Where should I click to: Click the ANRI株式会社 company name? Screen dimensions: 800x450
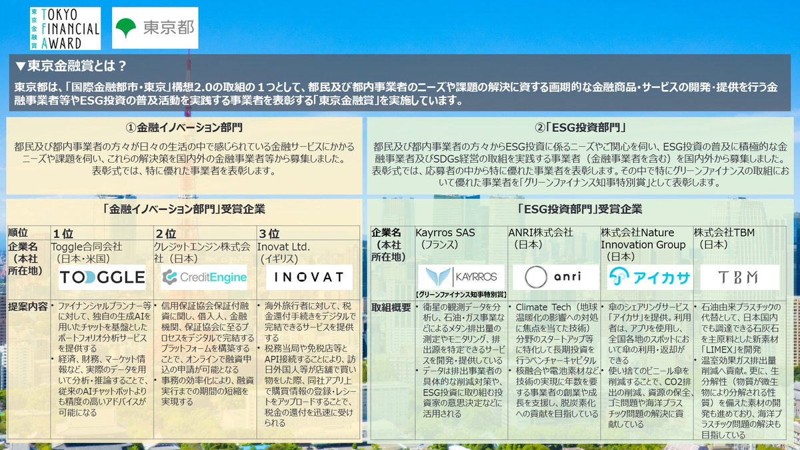pos(541,233)
